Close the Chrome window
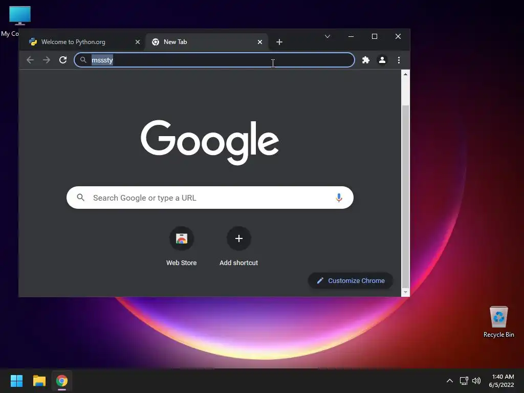524x393 pixels. pyautogui.click(x=398, y=36)
